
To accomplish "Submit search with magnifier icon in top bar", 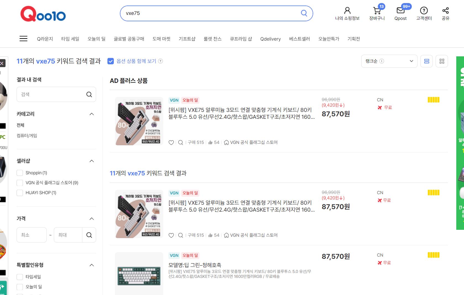I will pyautogui.click(x=304, y=13).
